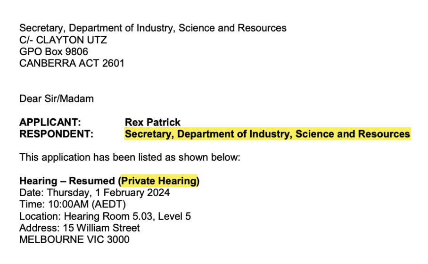The height and width of the screenshot is (264, 428).
Task: Click the top address line starting with Secretary
Action: coord(153,28)
